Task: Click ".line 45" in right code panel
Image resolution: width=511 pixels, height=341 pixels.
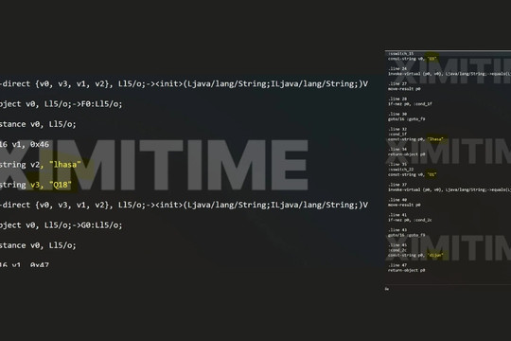Action: click(x=397, y=245)
